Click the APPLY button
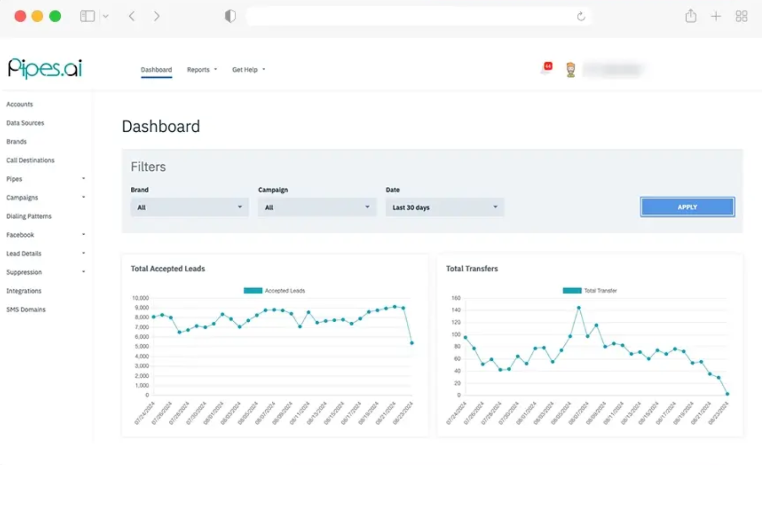 [687, 206]
